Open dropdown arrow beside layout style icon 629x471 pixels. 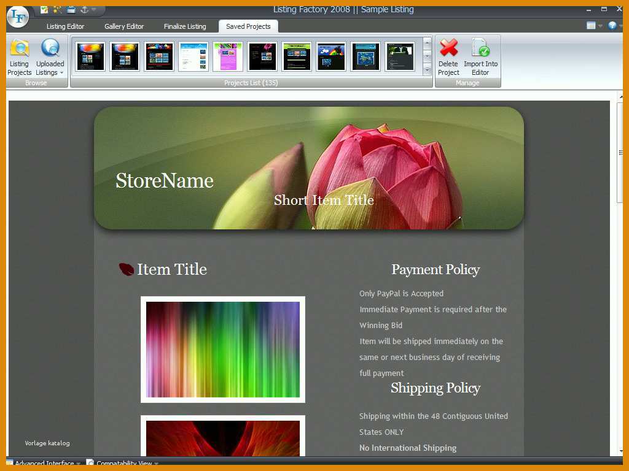(600, 26)
